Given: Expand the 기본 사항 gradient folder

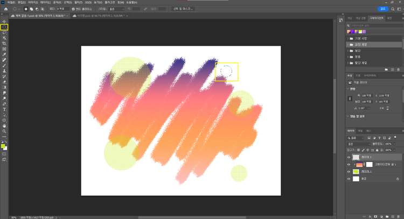Looking at the screenshot, I should coord(348,39).
